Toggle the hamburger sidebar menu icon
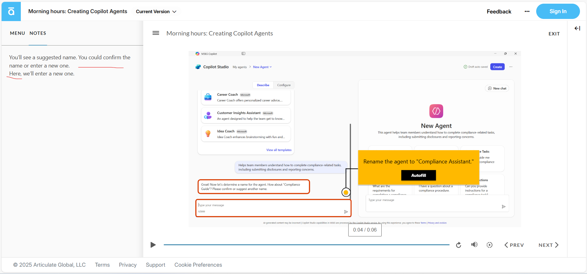The image size is (587, 274). point(156,33)
